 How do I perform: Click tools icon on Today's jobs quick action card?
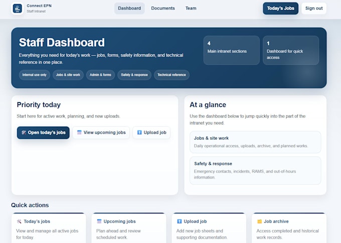coord(19,221)
